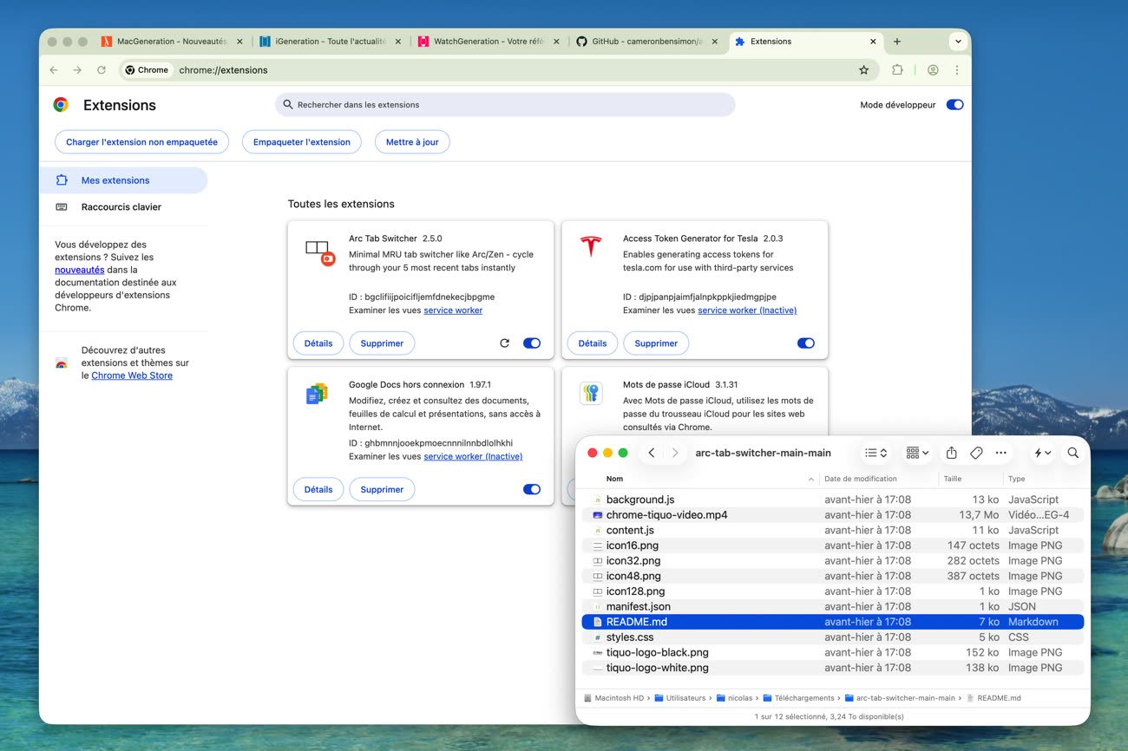The image size is (1128, 751).
Task: Click the Finder share icon
Action: click(951, 453)
